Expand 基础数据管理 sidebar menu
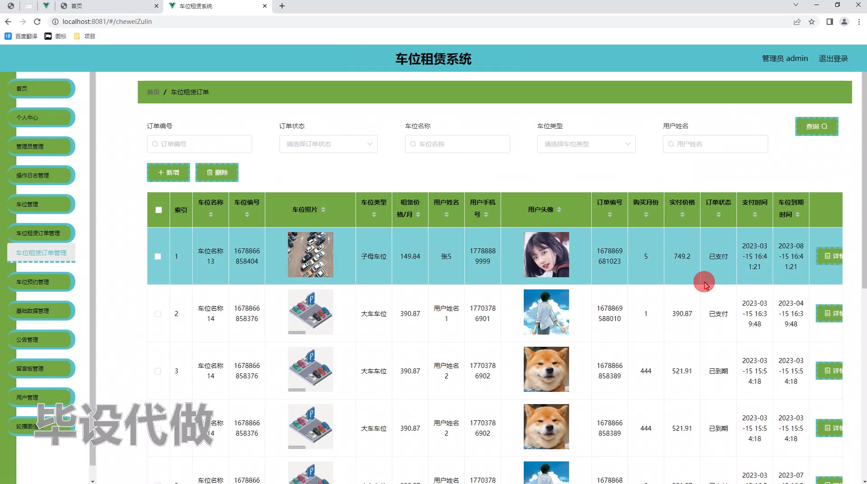The width and height of the screenshot is (867, 484). point(41,311)
